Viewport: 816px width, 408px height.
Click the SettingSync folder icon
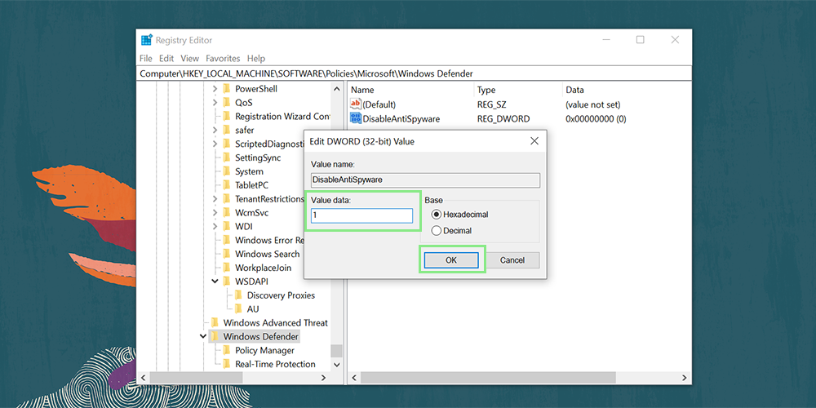point(226,157)
